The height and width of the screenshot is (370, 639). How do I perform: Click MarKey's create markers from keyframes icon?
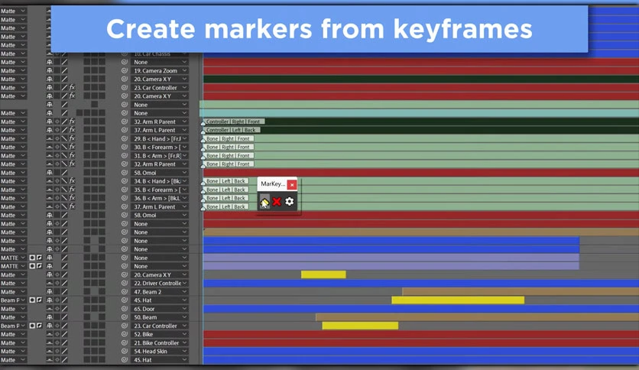point(264,202)
